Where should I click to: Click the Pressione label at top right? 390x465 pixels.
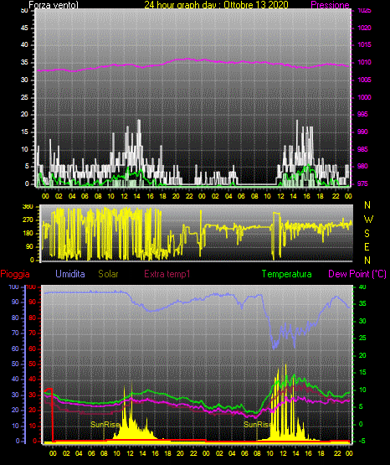tap(331, 4)
